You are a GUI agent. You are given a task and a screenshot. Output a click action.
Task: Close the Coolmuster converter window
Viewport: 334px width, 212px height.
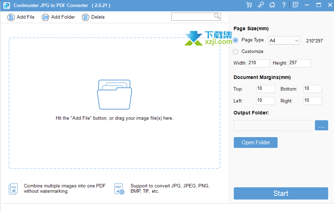click(330, 5)
